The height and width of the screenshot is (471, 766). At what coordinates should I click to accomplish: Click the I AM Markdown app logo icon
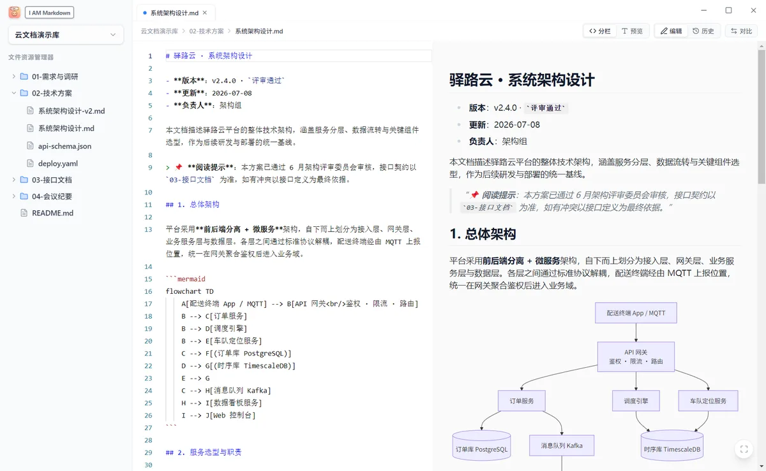pyautogui.click(x=15, y=13)
